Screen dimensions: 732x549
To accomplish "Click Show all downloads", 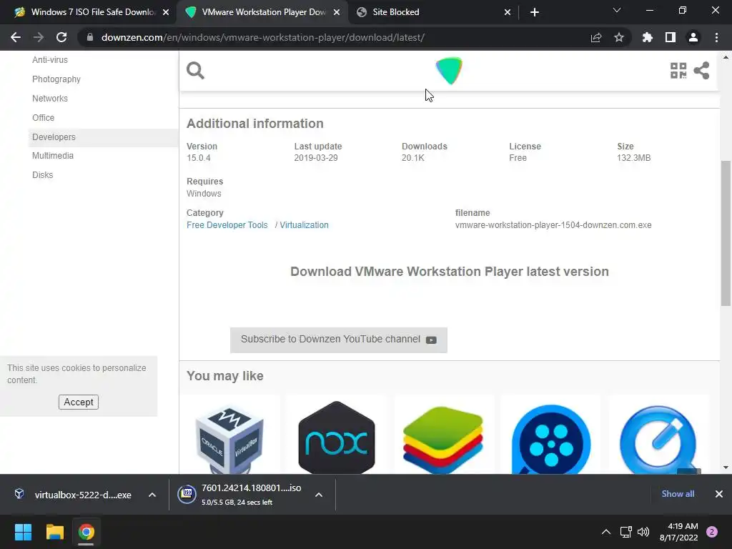I will coord(678,494).
